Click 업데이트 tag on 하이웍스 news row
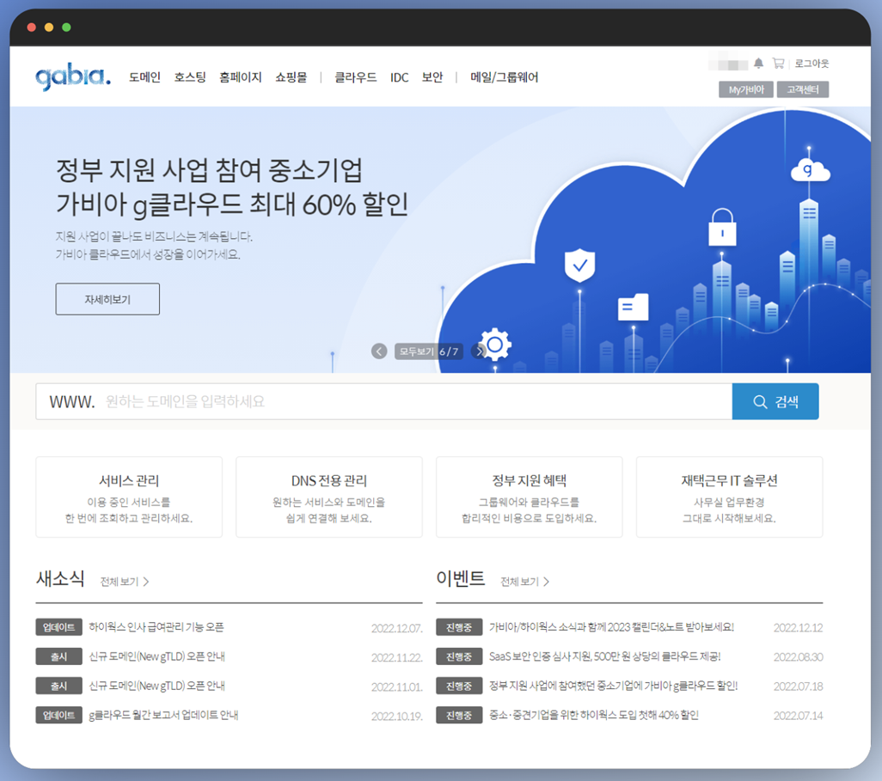The width and height of the screenshot is (882, 781). click(59, 627)
